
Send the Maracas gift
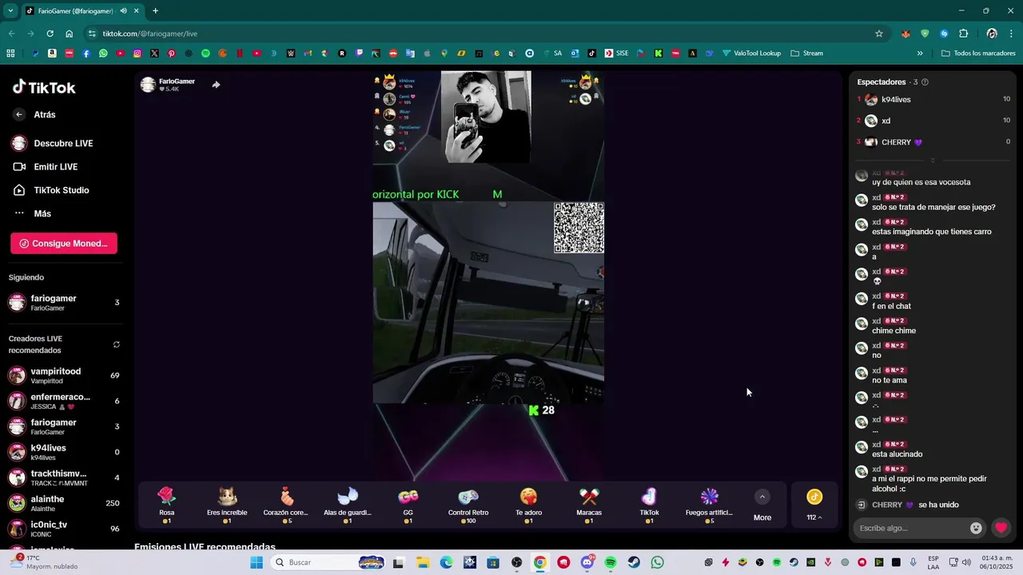[x=589, y=505]
